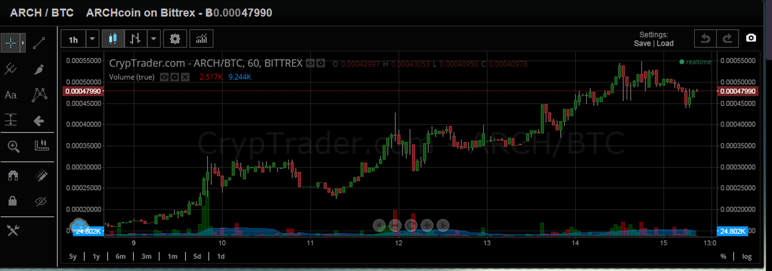Click the cloud icon at chart bottom-left
The width and height of the screenshot is (772, 271).
click(78, 225)
